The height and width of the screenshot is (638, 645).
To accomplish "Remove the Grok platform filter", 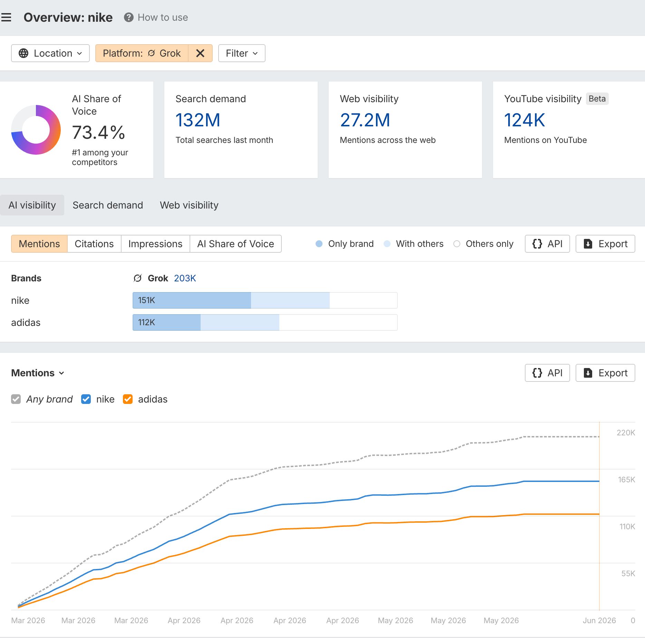I will coord(200,53).
